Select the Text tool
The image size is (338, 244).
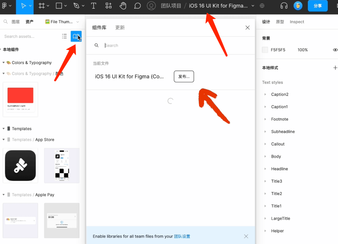94,6
